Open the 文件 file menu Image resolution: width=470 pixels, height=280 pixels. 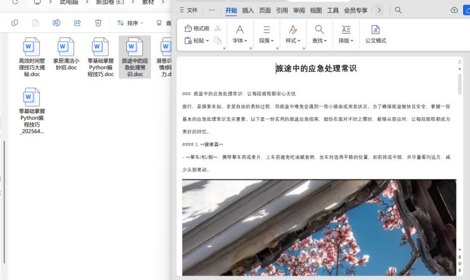[x=188, y=10]
